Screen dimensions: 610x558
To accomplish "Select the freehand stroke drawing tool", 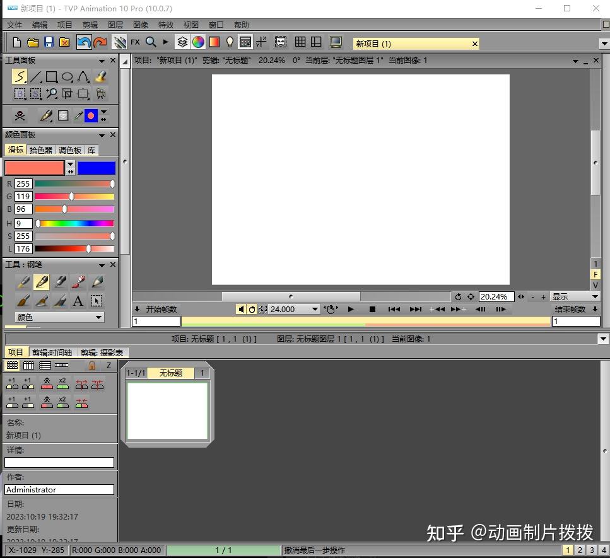I will tap(20, 77).
